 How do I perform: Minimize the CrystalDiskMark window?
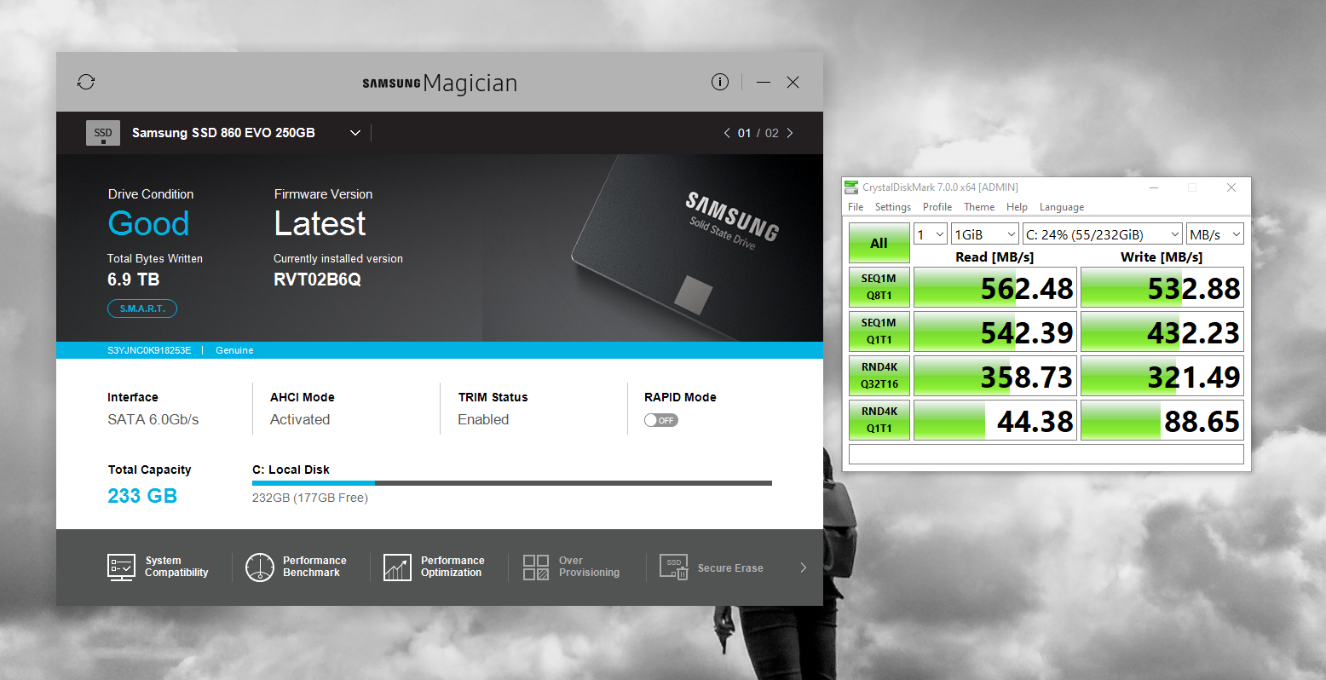coord(1154,187)
